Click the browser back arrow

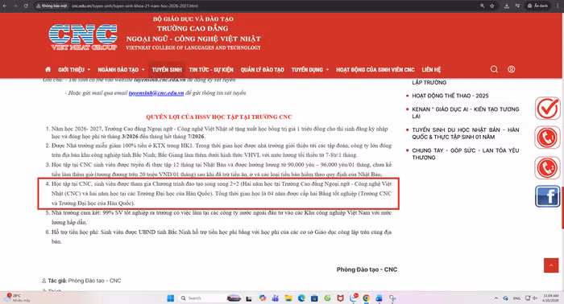click(x=5, y=6)
